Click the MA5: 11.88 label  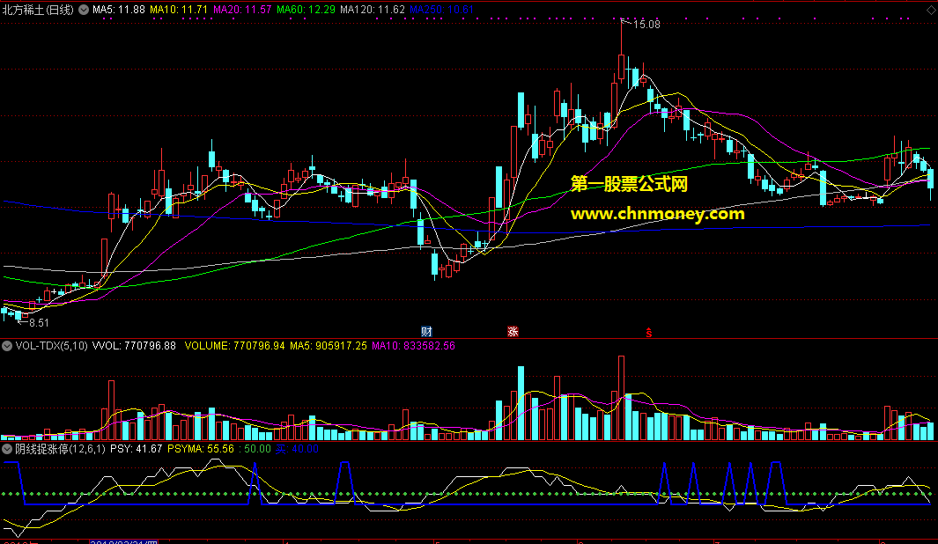(118, 10)
